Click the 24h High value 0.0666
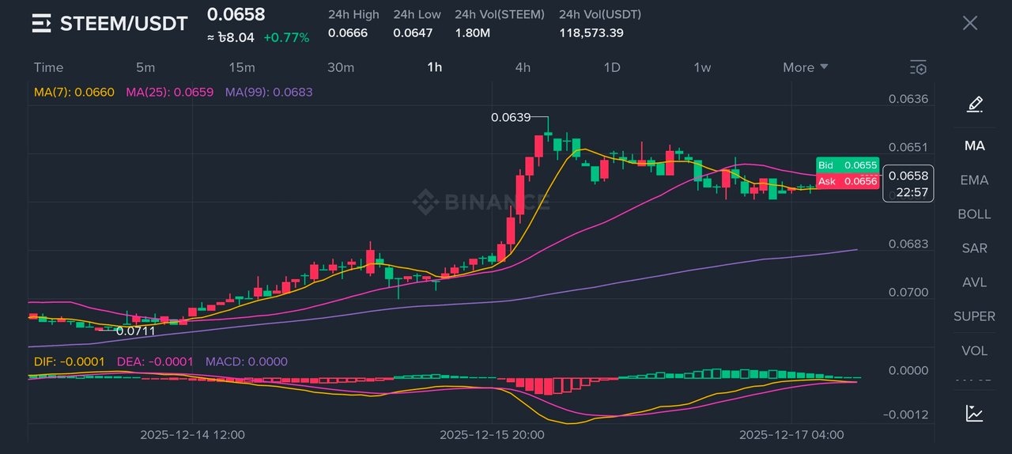The height and width of the screenshot is (454, 1012). point(348,32)
